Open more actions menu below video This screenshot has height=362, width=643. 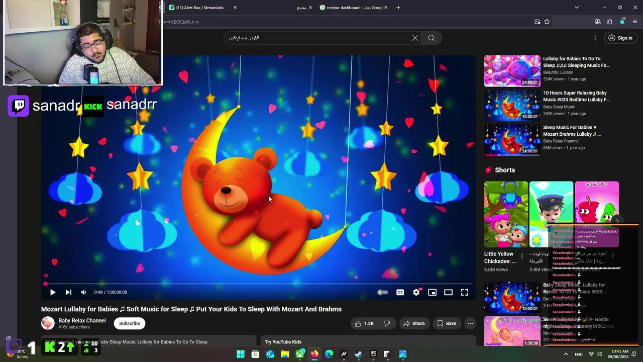[470, 323]
